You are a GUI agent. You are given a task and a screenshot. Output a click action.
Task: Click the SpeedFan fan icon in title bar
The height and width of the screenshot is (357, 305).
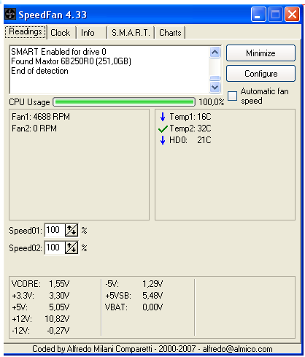10,14
